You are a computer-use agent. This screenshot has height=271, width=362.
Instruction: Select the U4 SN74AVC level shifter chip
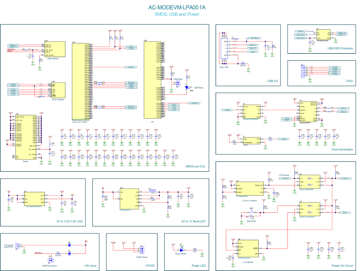point(252,111)
